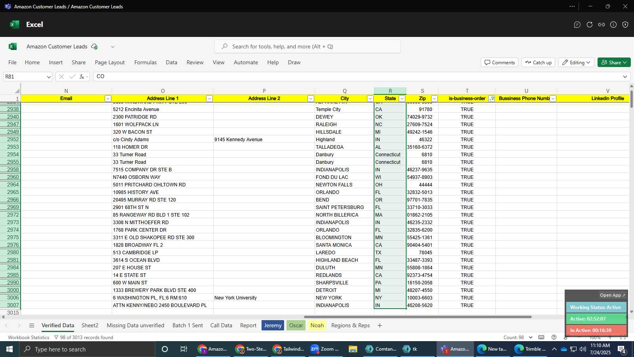This screenshot has width=634, height=357.
Task: Click the keyboard icon in status bar
Action: point(541,337)
